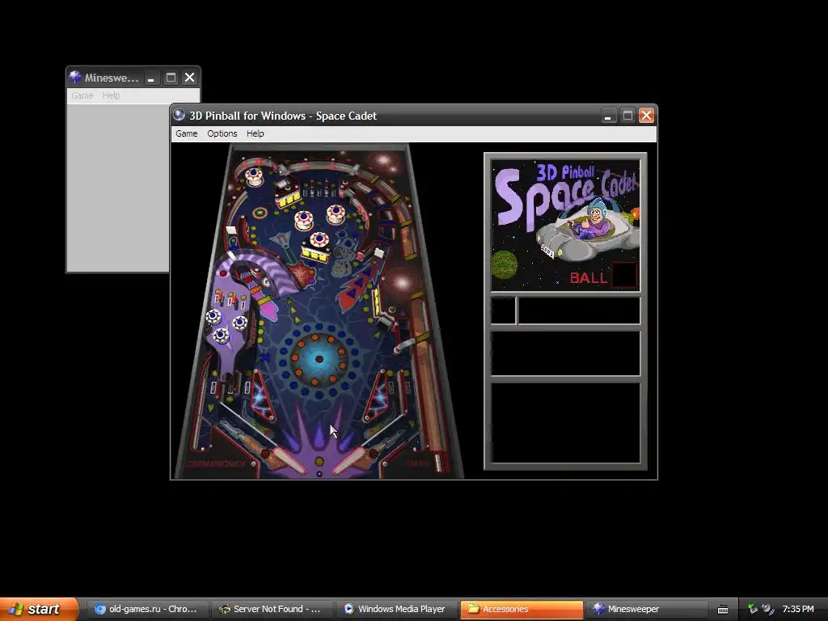
Task: Minimize the 3D Pinball window
Action: click(x=608, y=116)
